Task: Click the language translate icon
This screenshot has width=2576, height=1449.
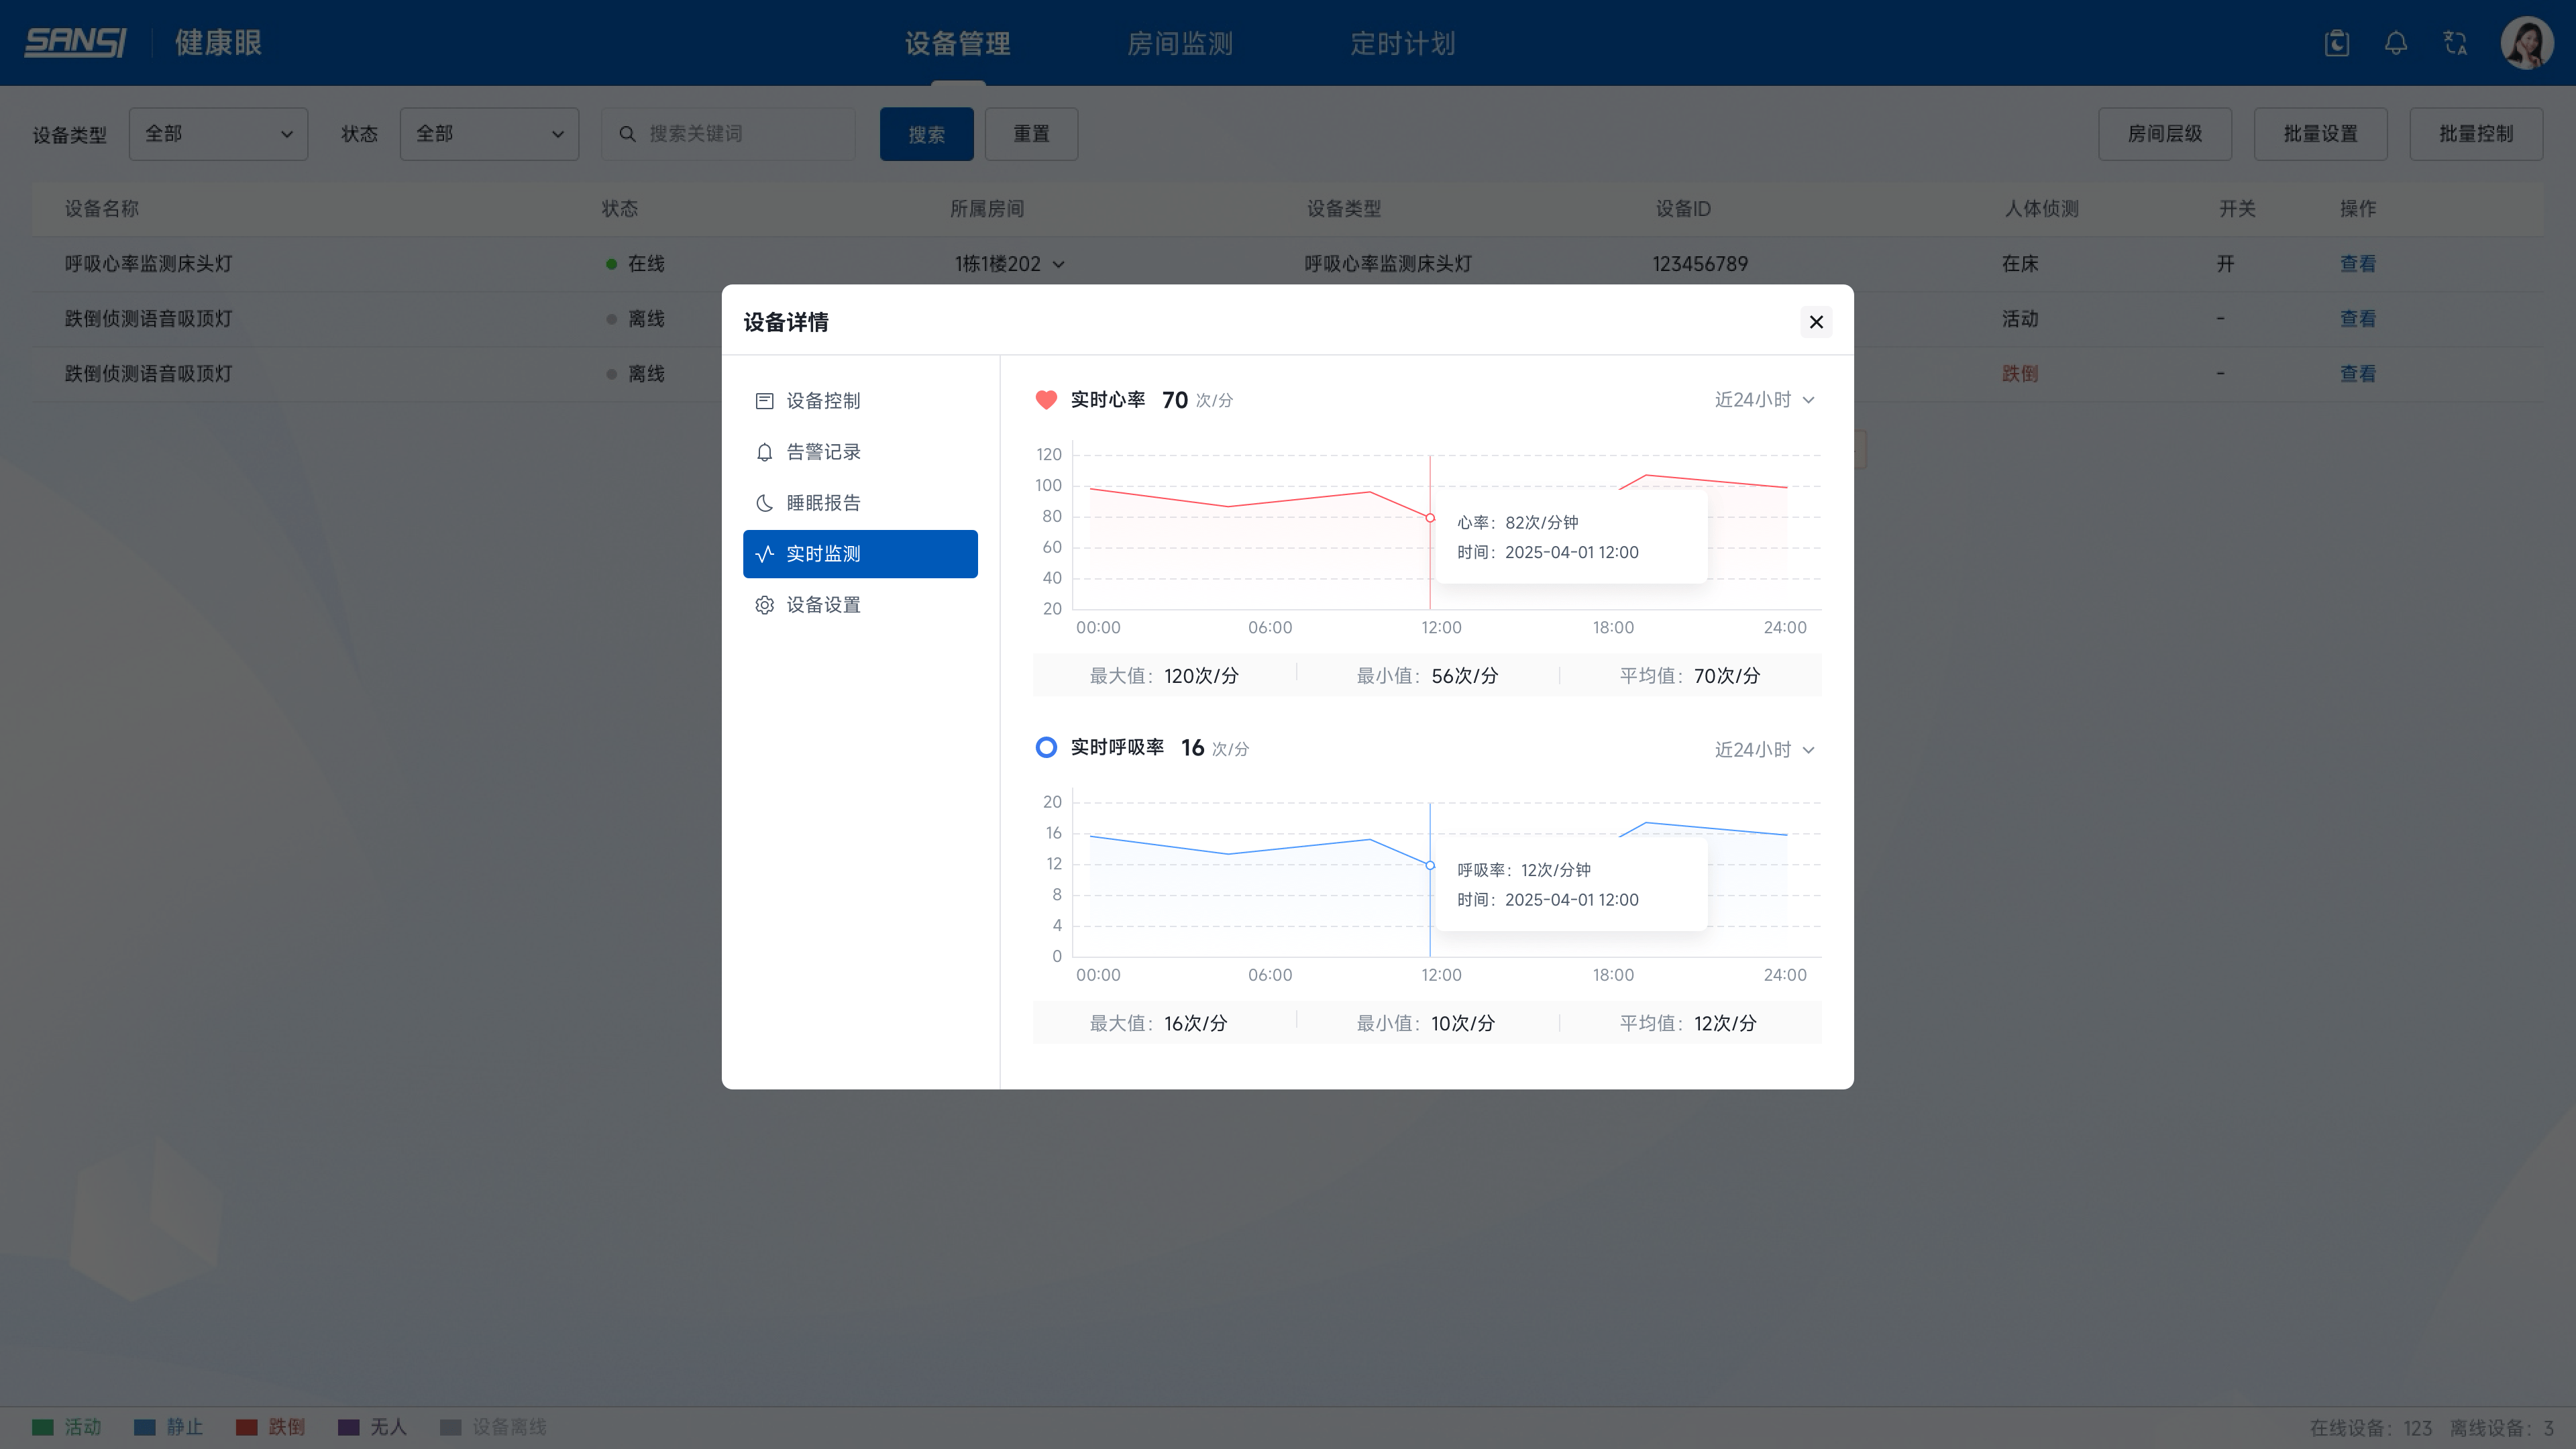Action: (x=2455, y=43)
